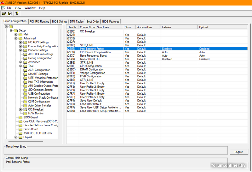
Task: Click the Save toolbar icon
Action: (x=10, y=13)
